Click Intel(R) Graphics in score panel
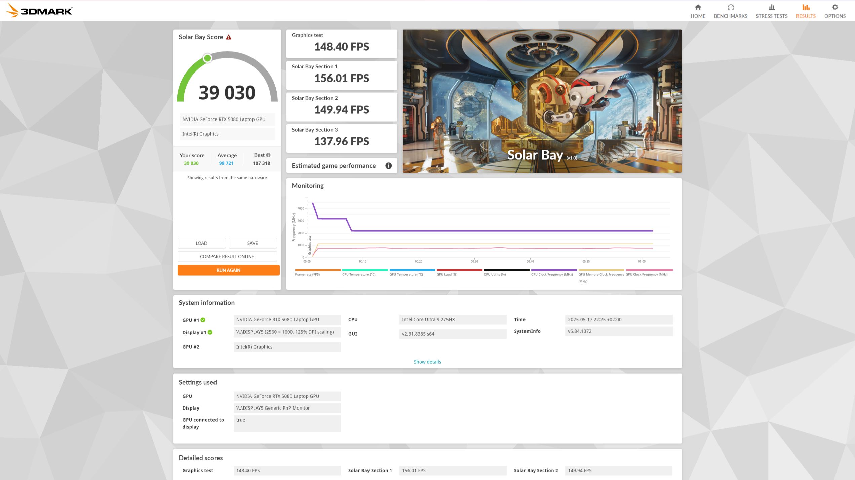This screenshot has height=480, width=855. click(227, 134)
